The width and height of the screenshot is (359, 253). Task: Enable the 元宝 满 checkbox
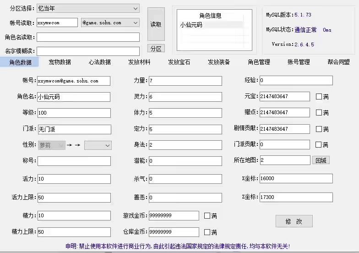tap(319, 97)
